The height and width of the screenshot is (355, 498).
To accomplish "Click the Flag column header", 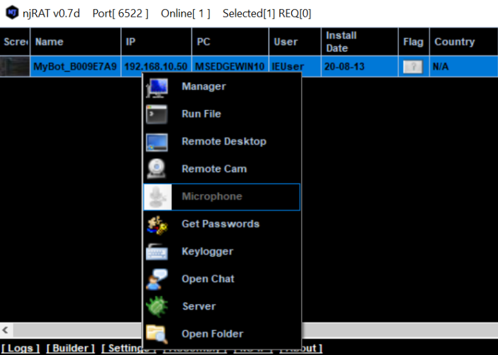I will pos(414,42).
